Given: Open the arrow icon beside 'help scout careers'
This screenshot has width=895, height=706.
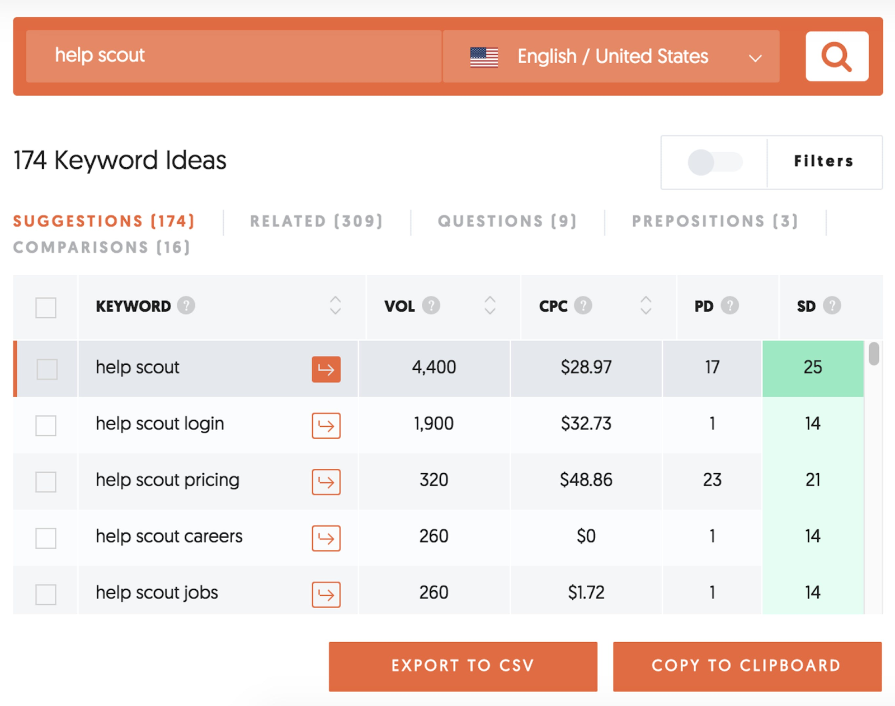Looking at the screenshot, I should click(x=326, y=539).
